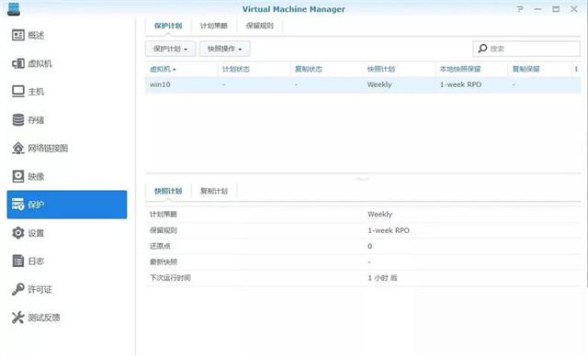Click the 下次运行时间 detail row label

(170, 278)
